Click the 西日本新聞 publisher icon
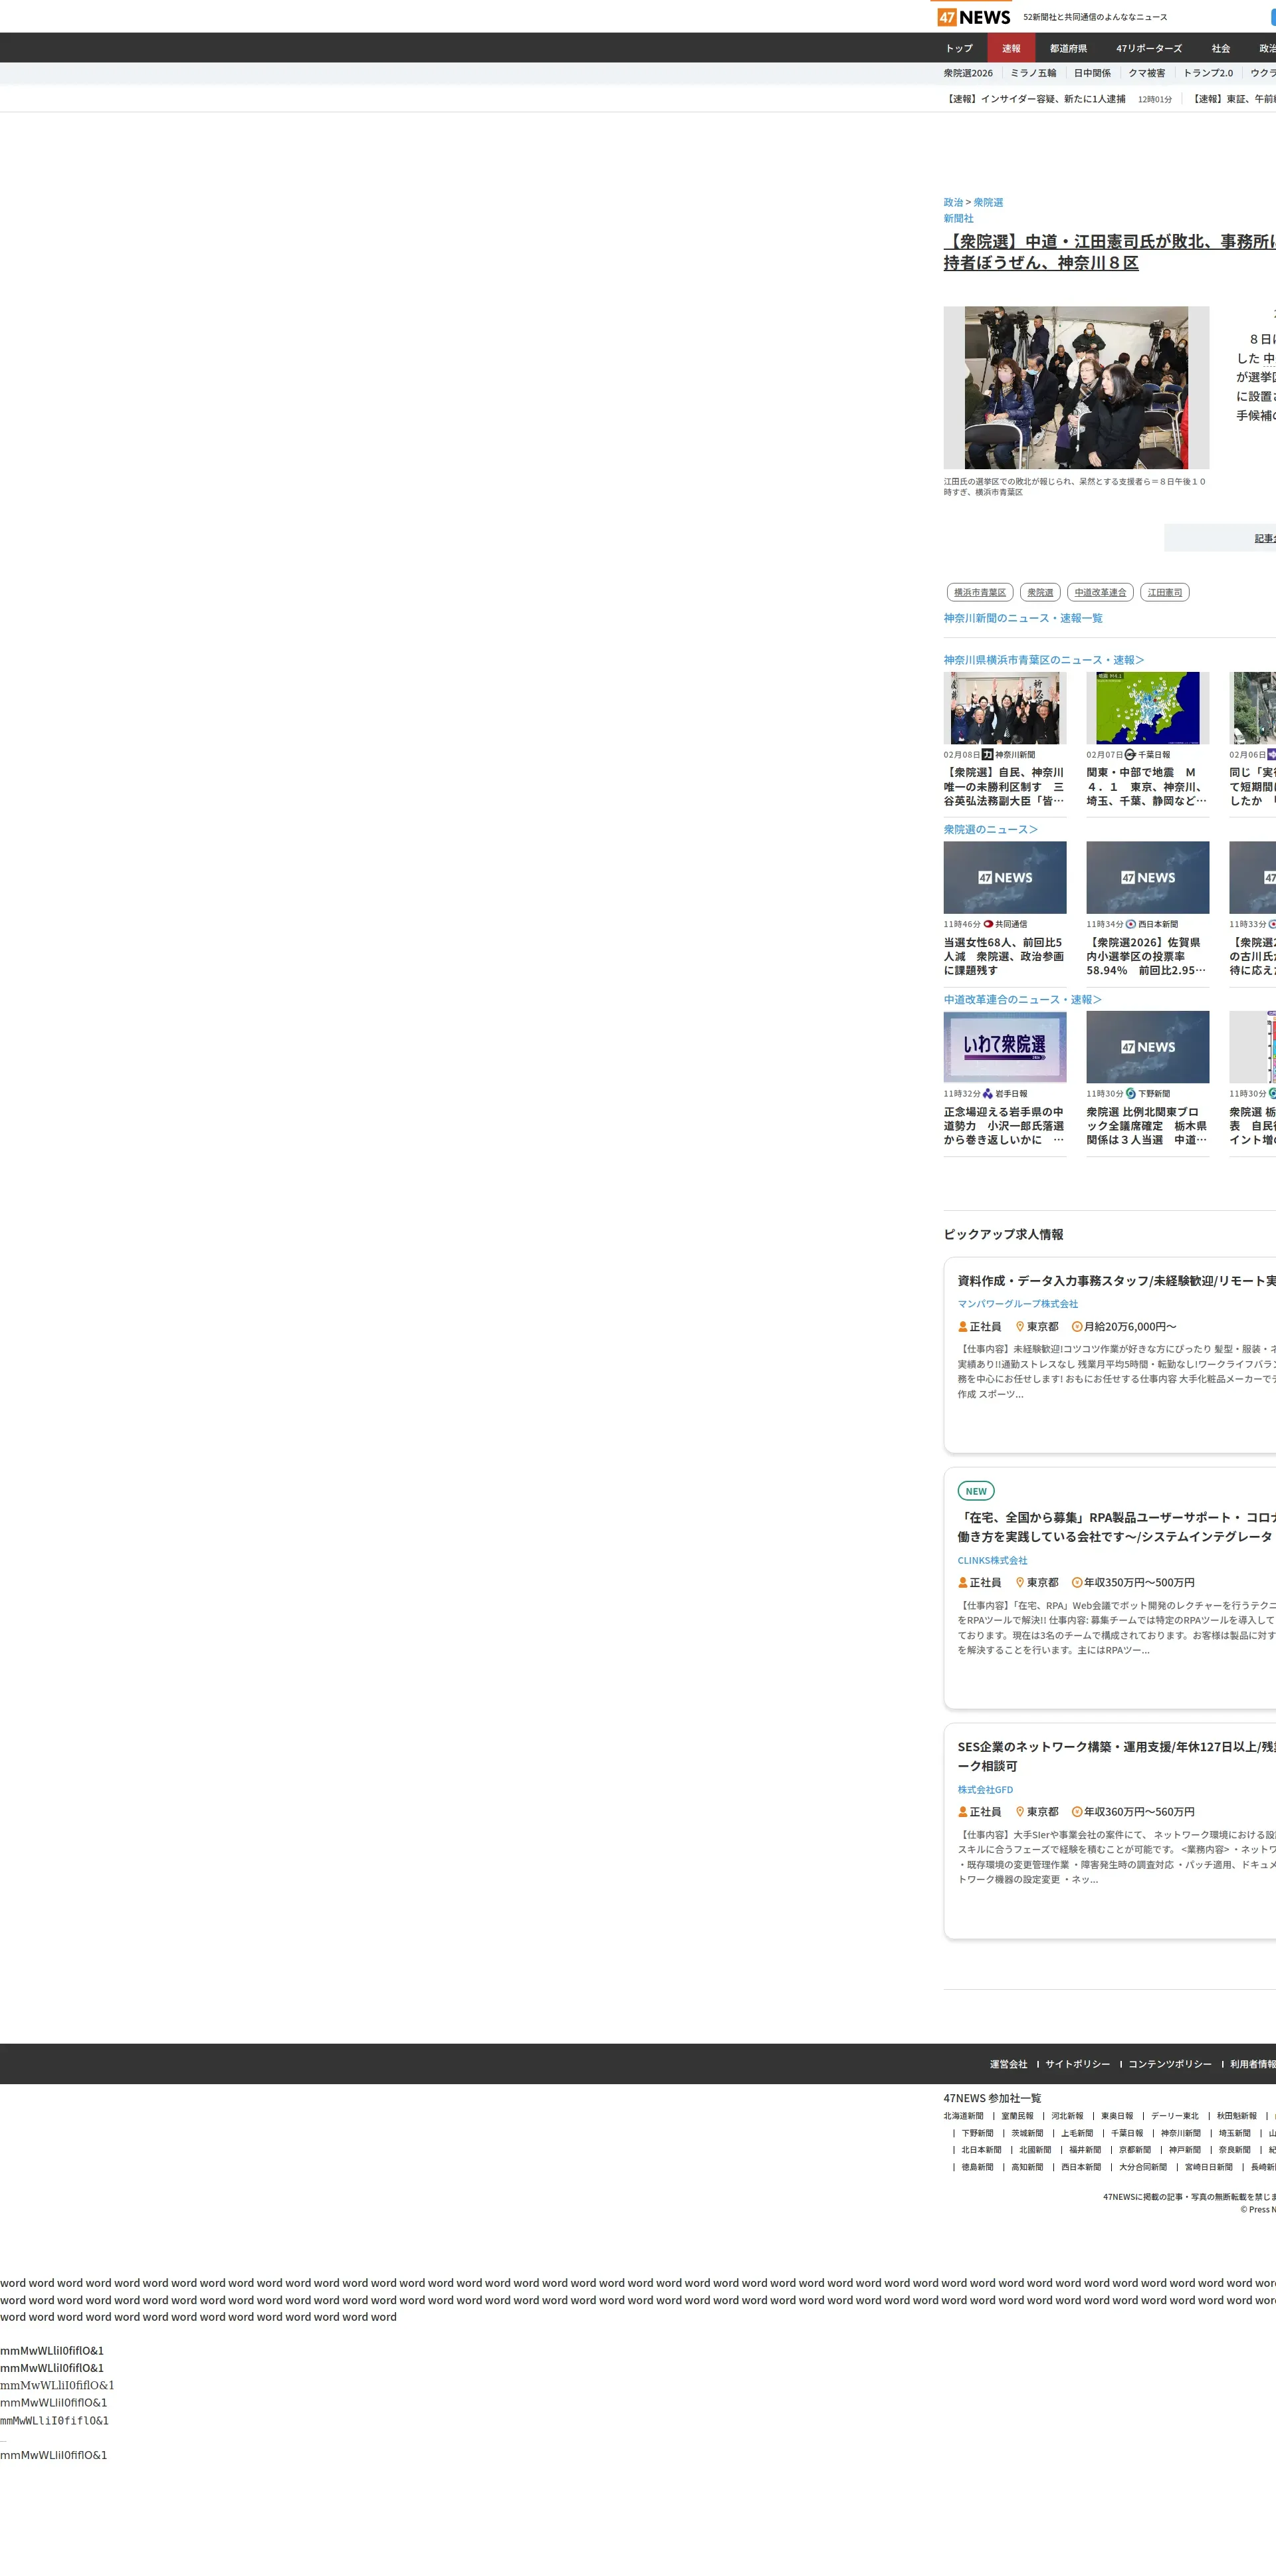 [x=1131, y=924]
